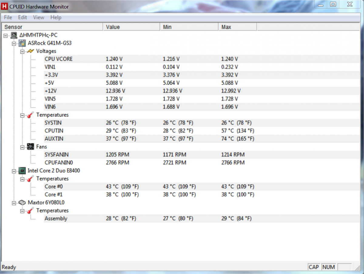The image size is (364, 274).
Task: Click the 12.992 V max value
Action: 231,91
